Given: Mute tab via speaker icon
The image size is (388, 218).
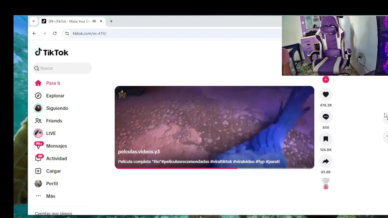Looking at the screenshot, I should pos(94,21).
